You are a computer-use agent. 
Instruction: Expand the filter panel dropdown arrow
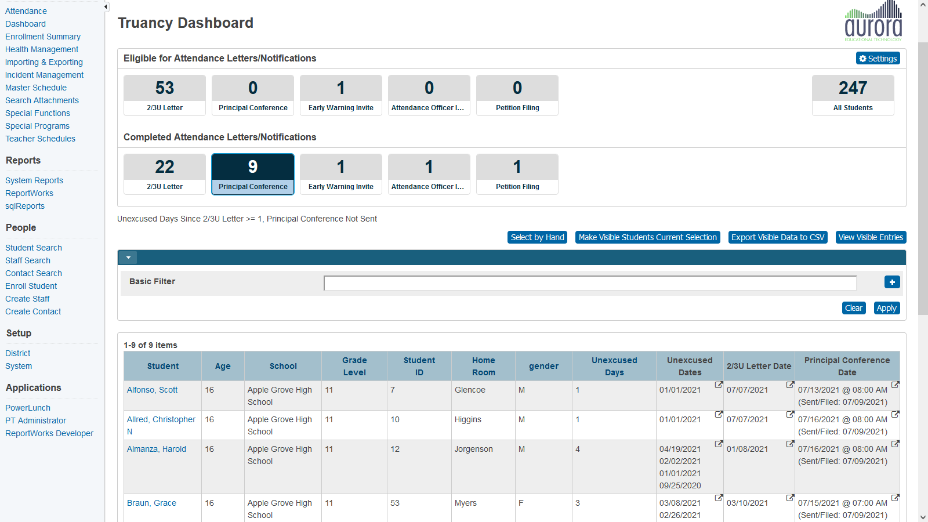[128, 258]
